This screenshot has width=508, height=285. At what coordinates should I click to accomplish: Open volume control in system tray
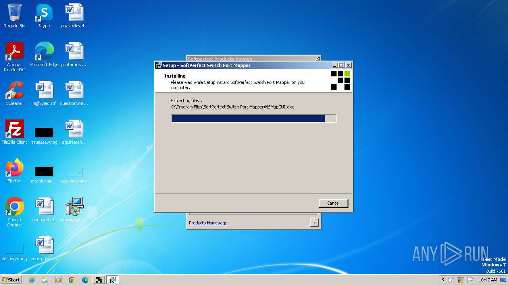coord(451,280)
